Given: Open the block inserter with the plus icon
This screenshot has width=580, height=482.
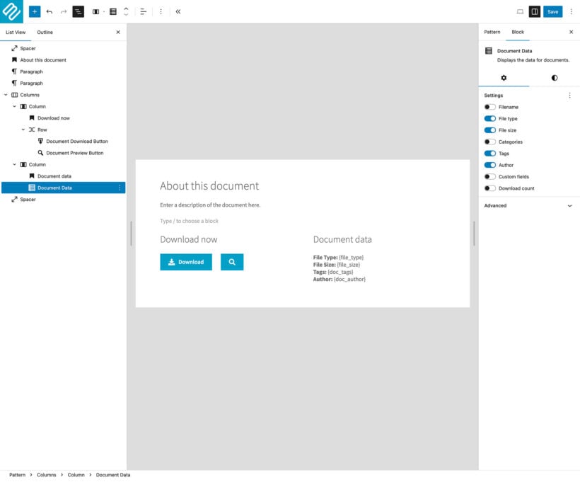Looking at the screenshot, I should [33, 11].
